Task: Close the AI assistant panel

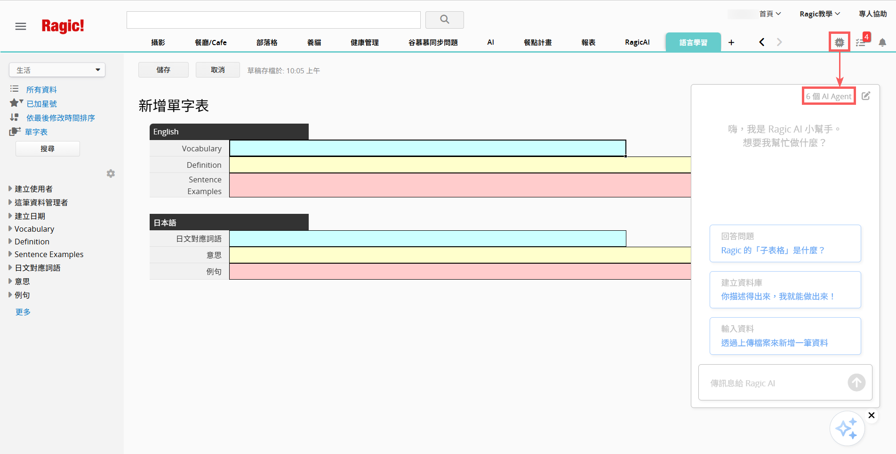Action: (x=871, y=415)
